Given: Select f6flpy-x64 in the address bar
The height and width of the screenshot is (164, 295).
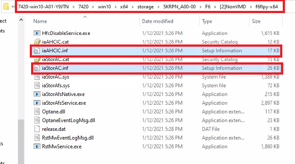Looking at the screenshot, I should (x=267, y=7).
